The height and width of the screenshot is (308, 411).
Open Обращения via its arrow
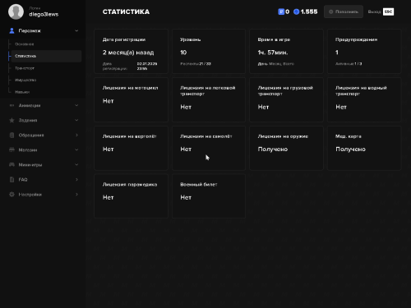coord(76,135)
